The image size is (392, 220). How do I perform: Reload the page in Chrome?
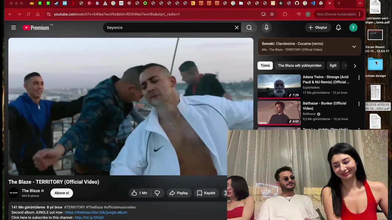click(28, 14)
